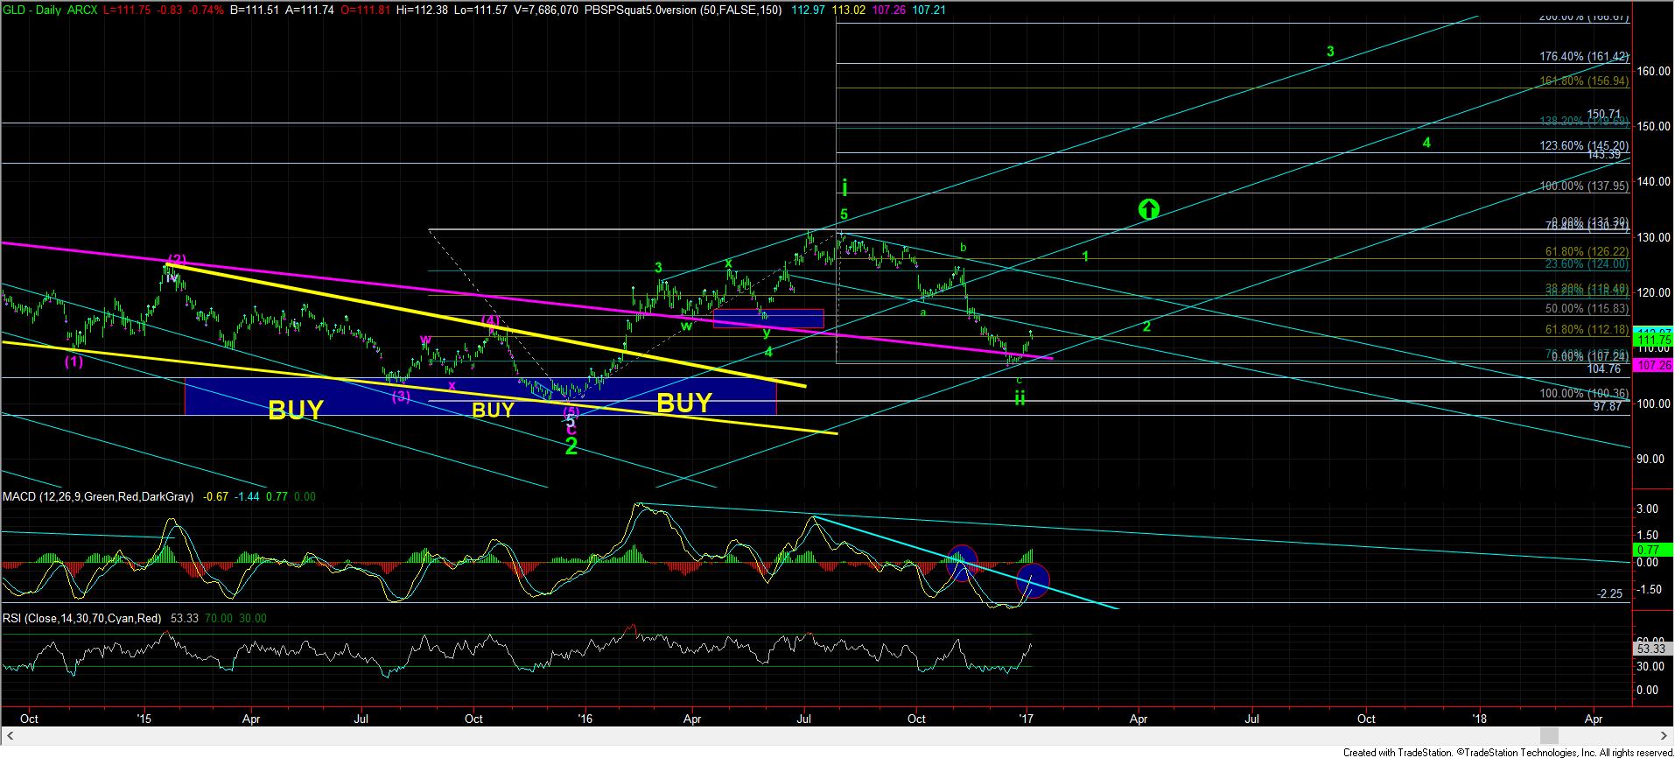The image size is (1675, 758).
Task: Click the 104.76 price level label
Action: [1604, 369]
